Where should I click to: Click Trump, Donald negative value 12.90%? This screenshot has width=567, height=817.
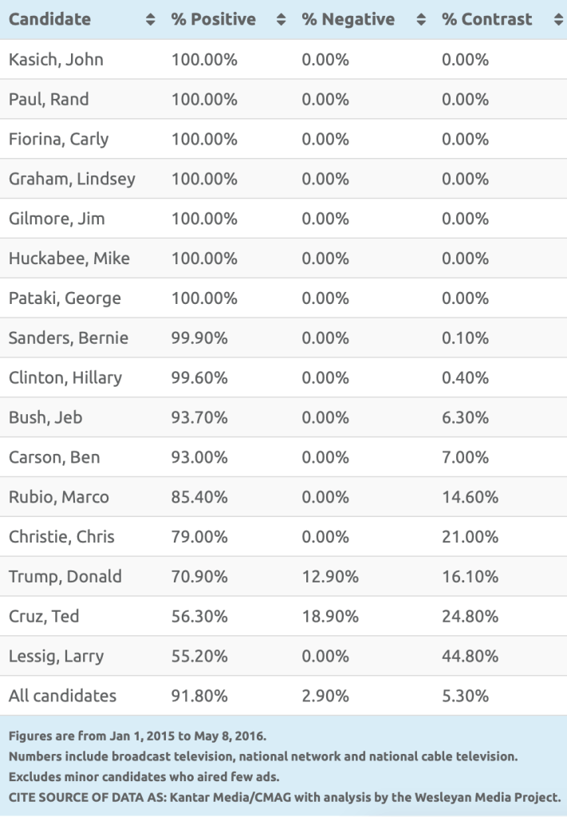coord(330,576)
